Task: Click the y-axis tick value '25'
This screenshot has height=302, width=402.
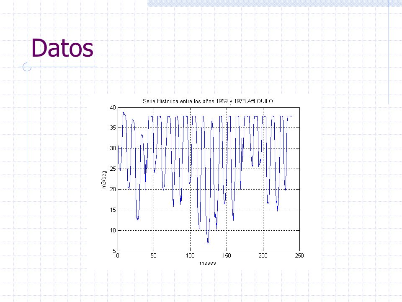Action: [x=113, y=169]
